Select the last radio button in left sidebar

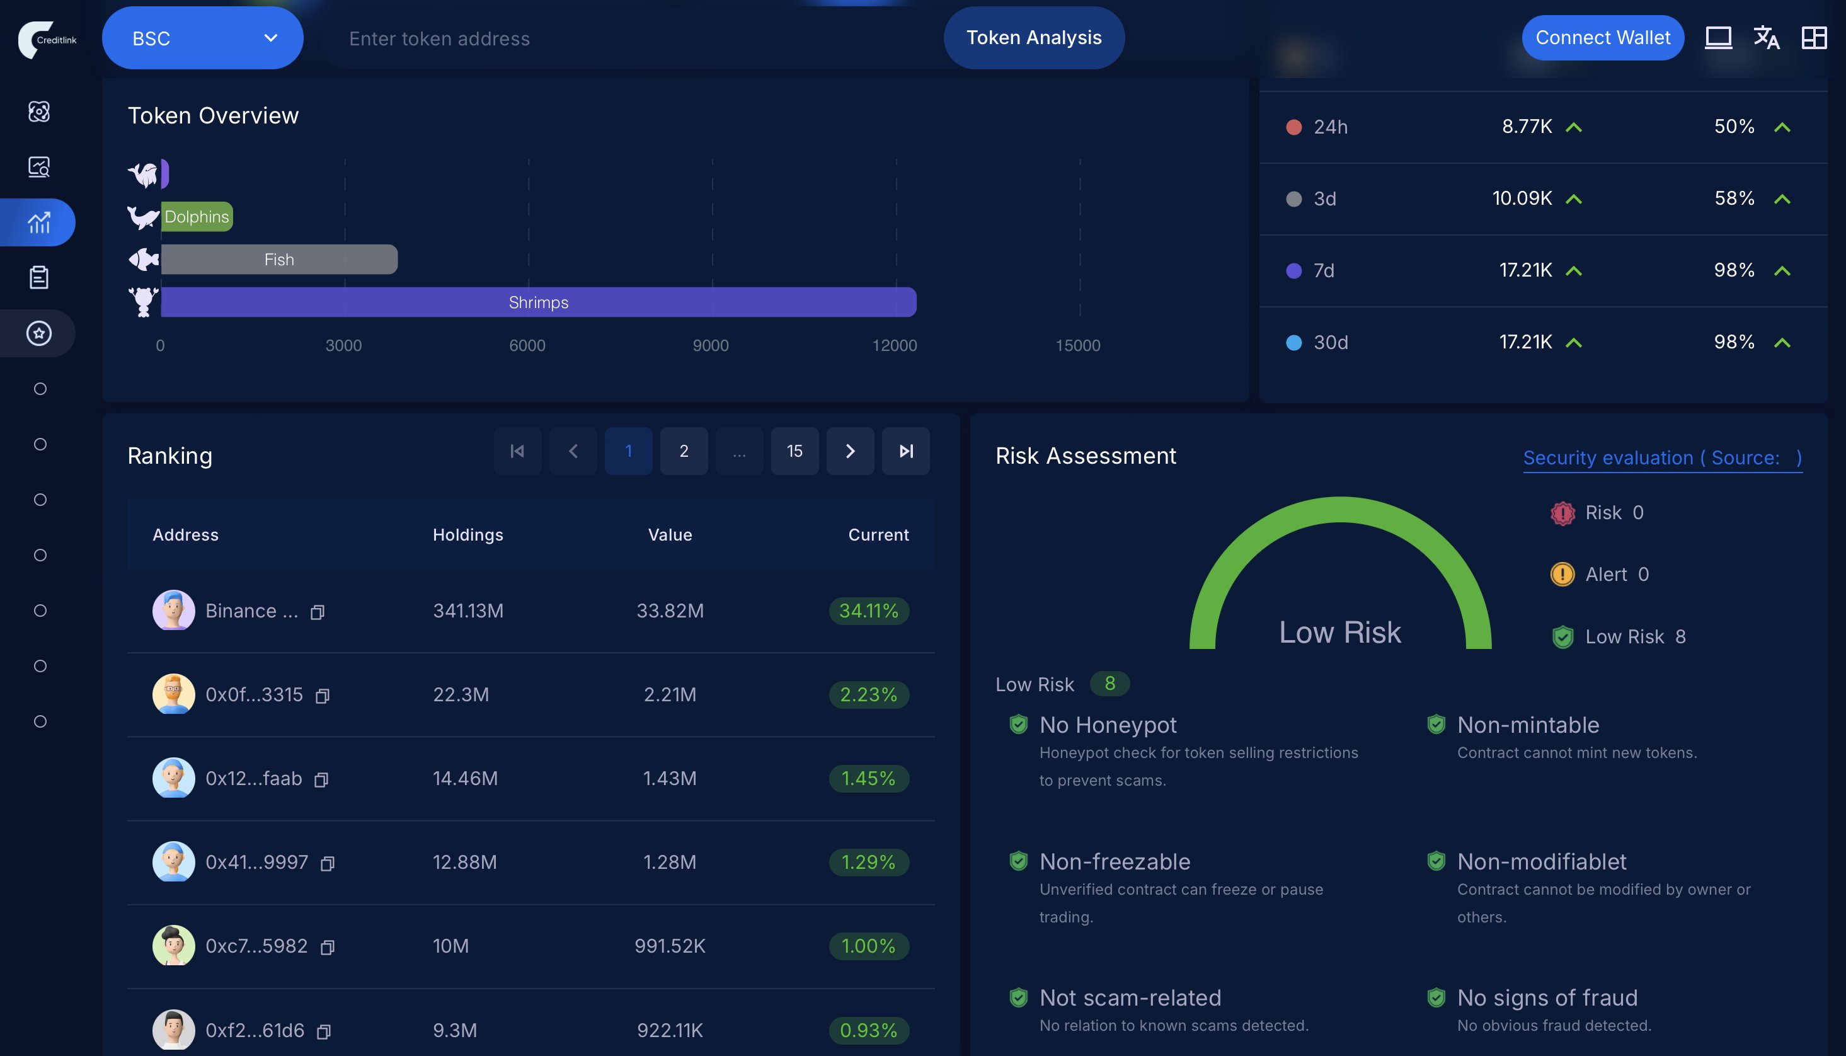coord(39,721)
